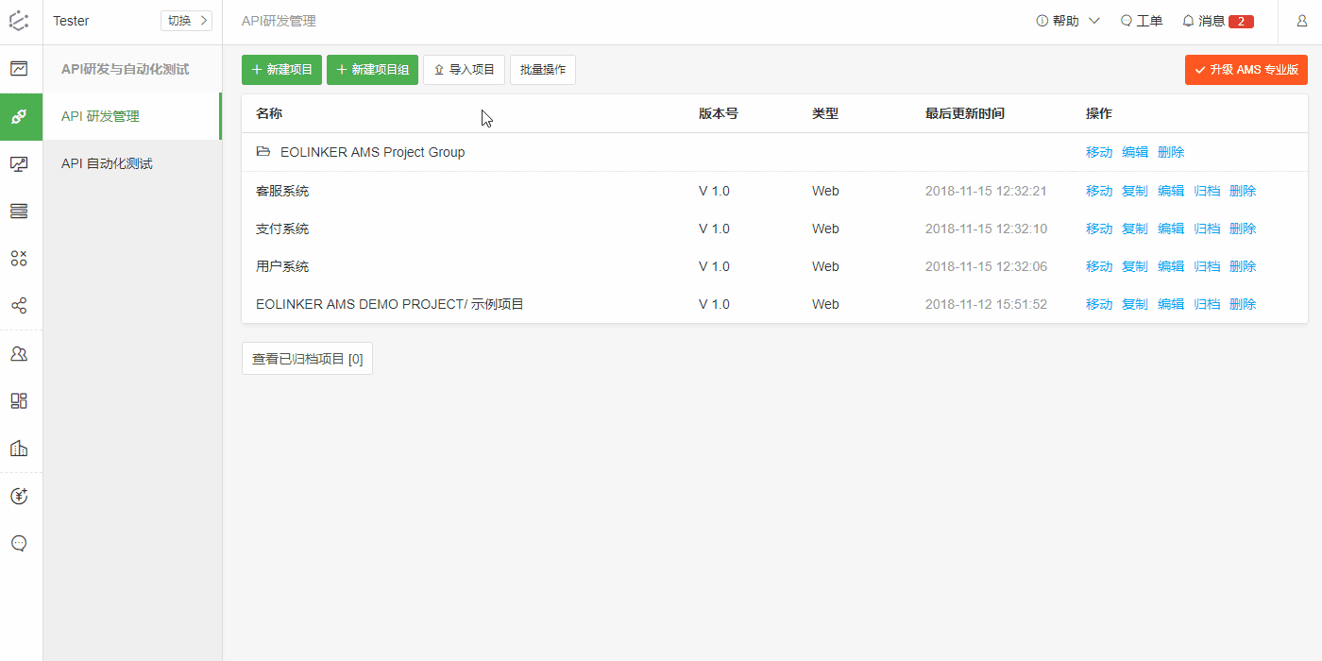Click the red unread count badge 2
The image size is (1322, 661).
coord(1241,21)
